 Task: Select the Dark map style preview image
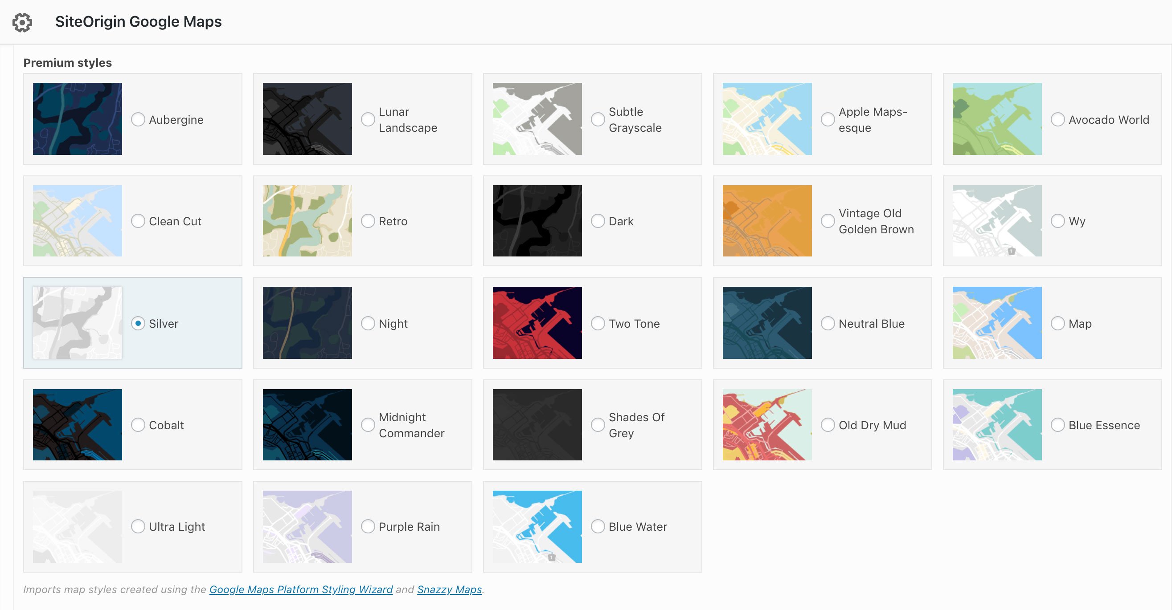point(537,220)
